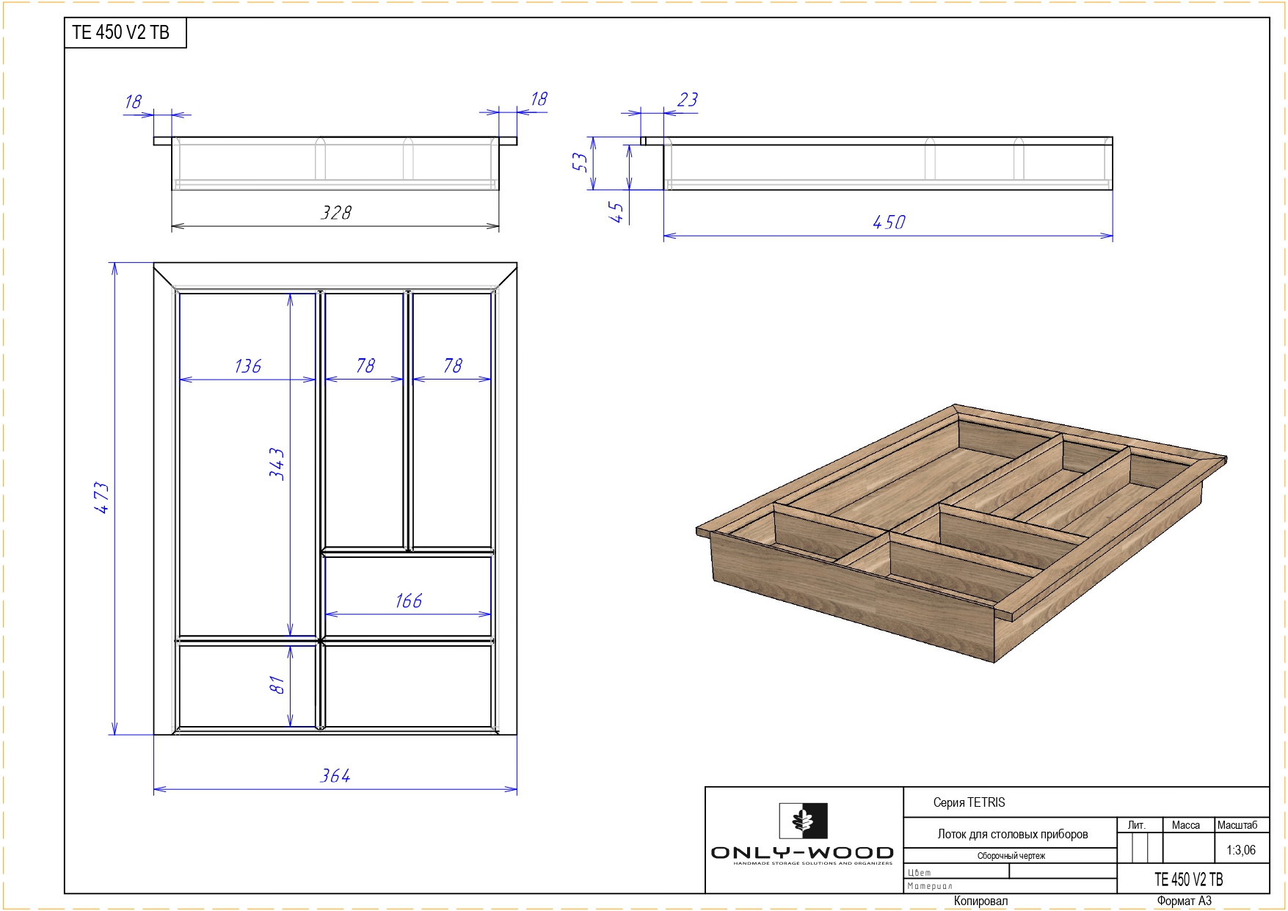The image size is (1288, 911).
Task: Select the 23 flange dimension in side view
Action: tap(687, 100)
